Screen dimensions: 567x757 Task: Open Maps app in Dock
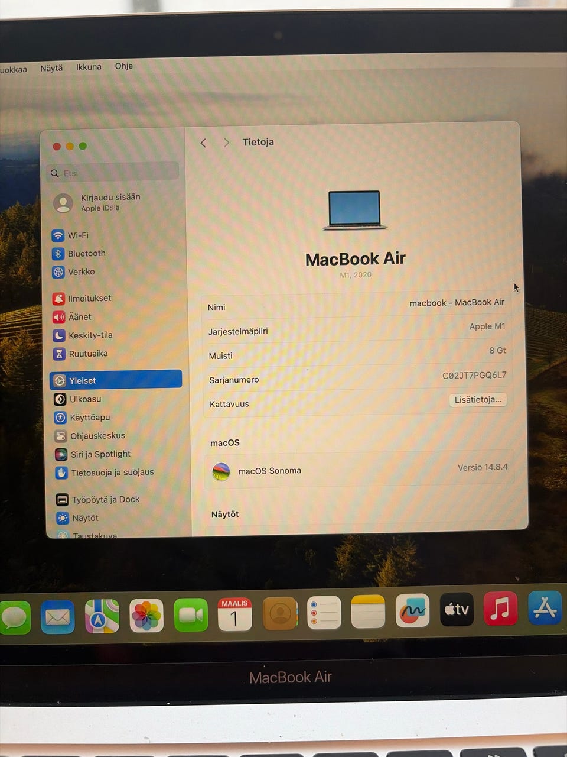102,616
